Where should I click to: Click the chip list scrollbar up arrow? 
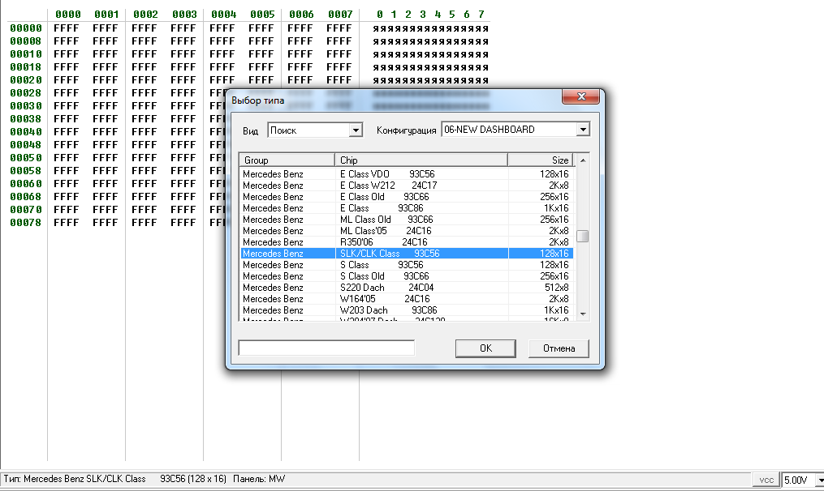click(582, 160)
